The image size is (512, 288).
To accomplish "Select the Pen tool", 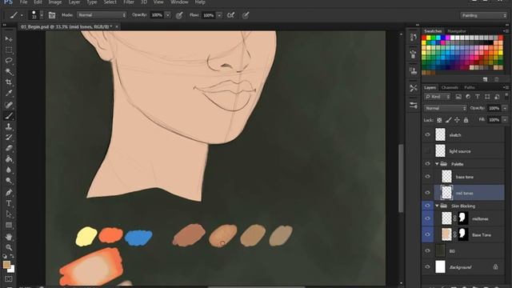I will [x=9, y=192].
